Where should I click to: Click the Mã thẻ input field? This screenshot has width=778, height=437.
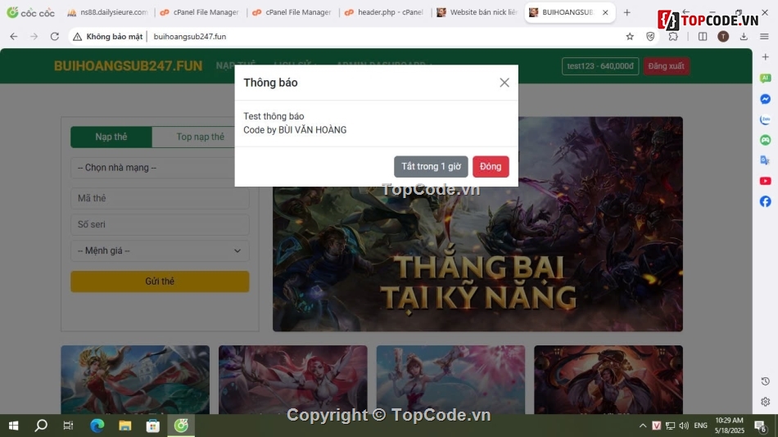160,198
